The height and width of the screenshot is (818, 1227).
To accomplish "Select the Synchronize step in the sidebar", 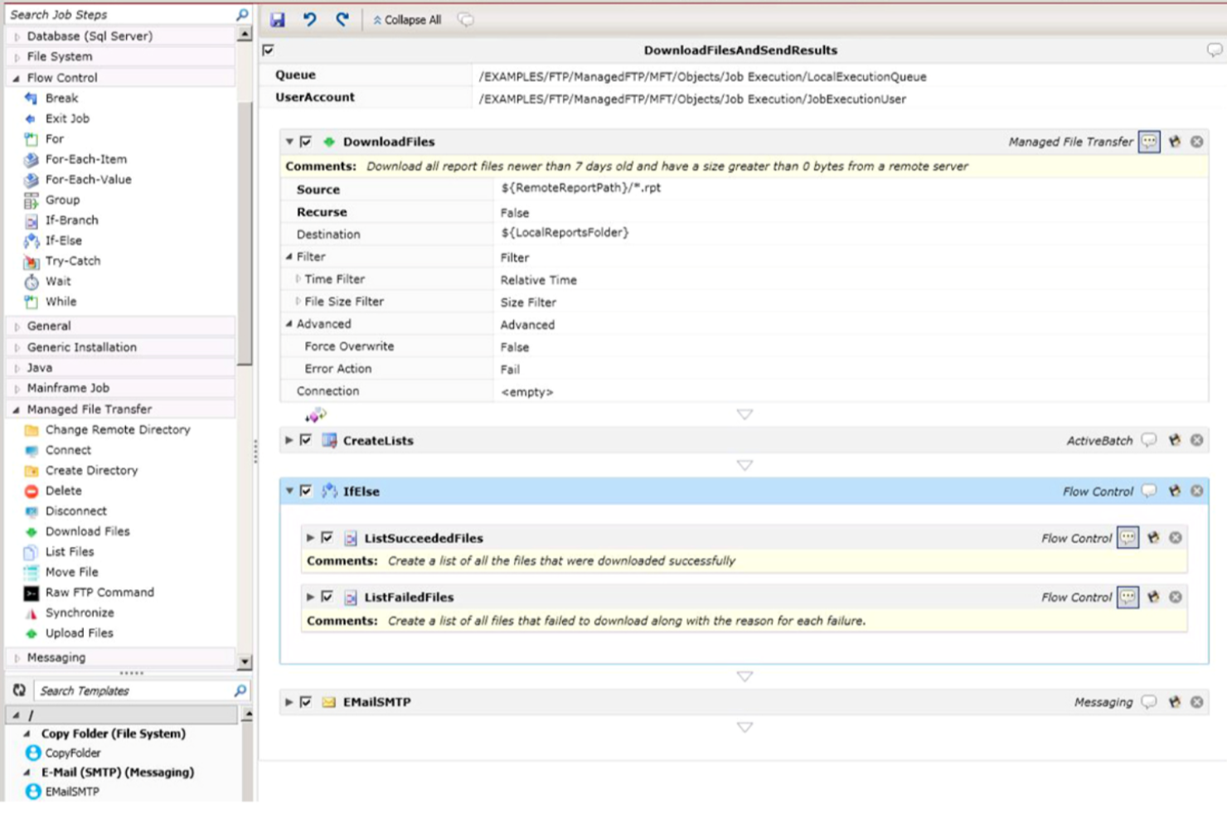I will (31, 613).
